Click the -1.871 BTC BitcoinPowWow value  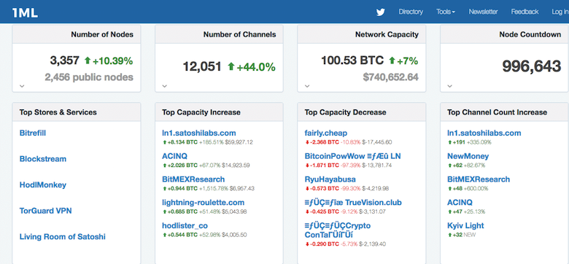322,166
